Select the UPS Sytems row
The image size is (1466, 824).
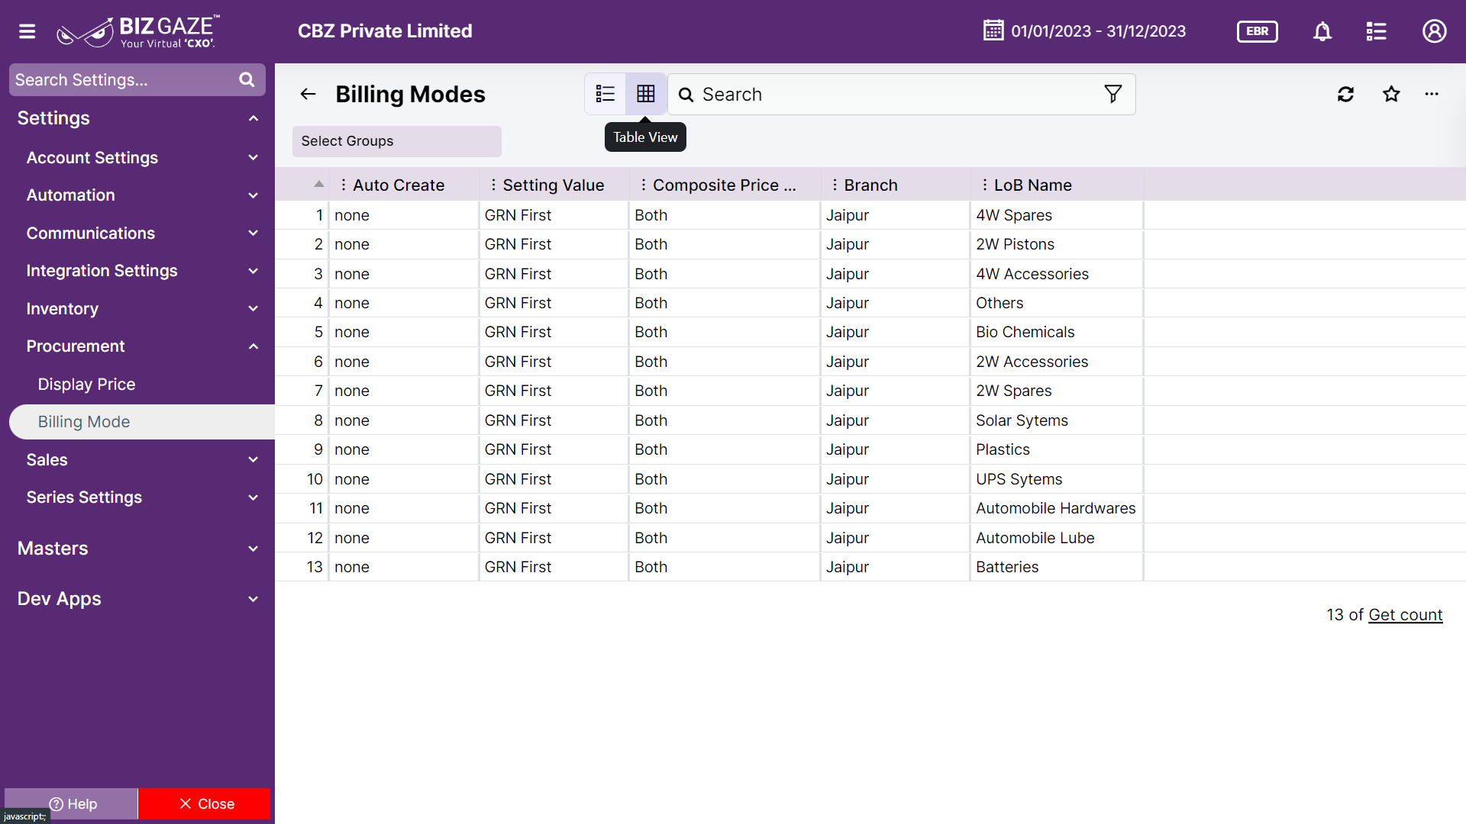coord(870,479)
